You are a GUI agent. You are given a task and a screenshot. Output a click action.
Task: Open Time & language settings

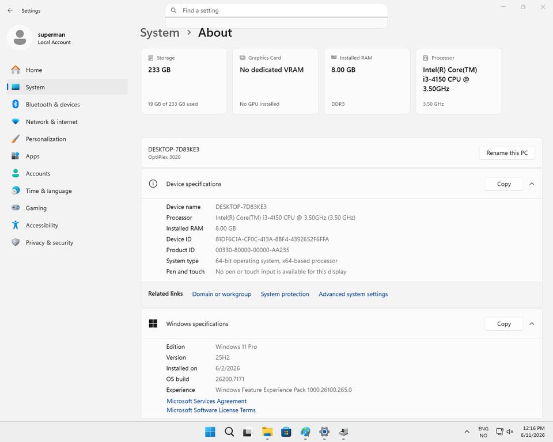tap(67, 190)
